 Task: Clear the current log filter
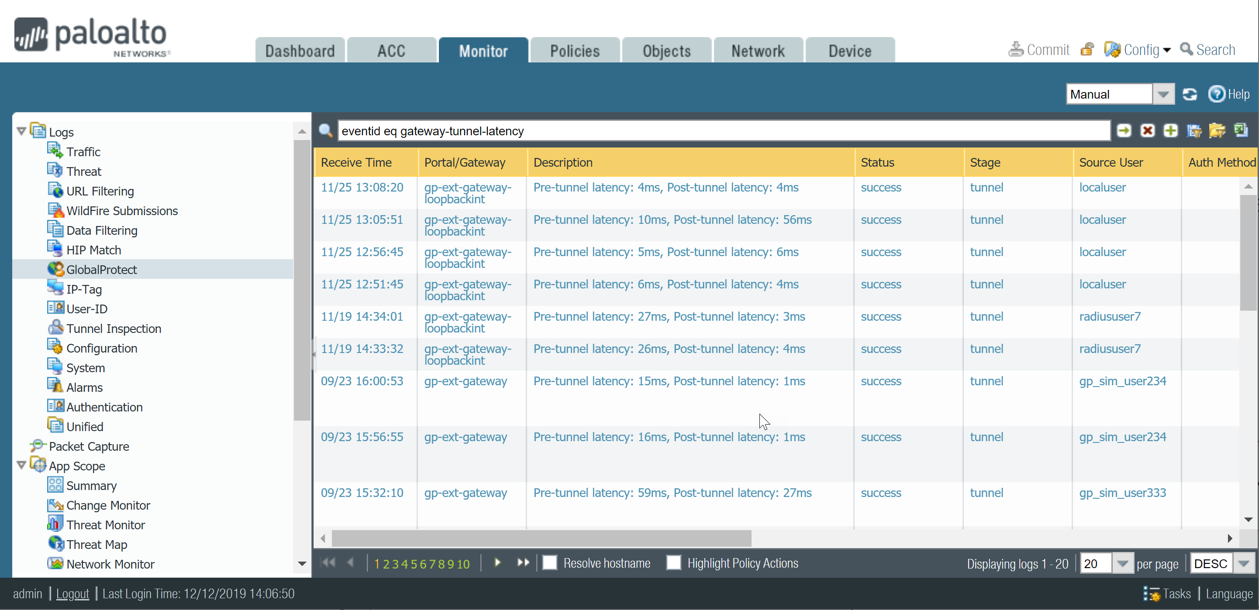click(1148, 130)
